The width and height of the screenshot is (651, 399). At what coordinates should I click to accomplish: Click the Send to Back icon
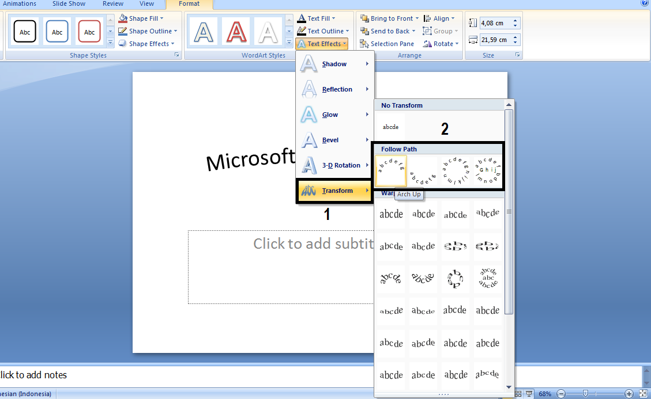[x=364, y=31]
